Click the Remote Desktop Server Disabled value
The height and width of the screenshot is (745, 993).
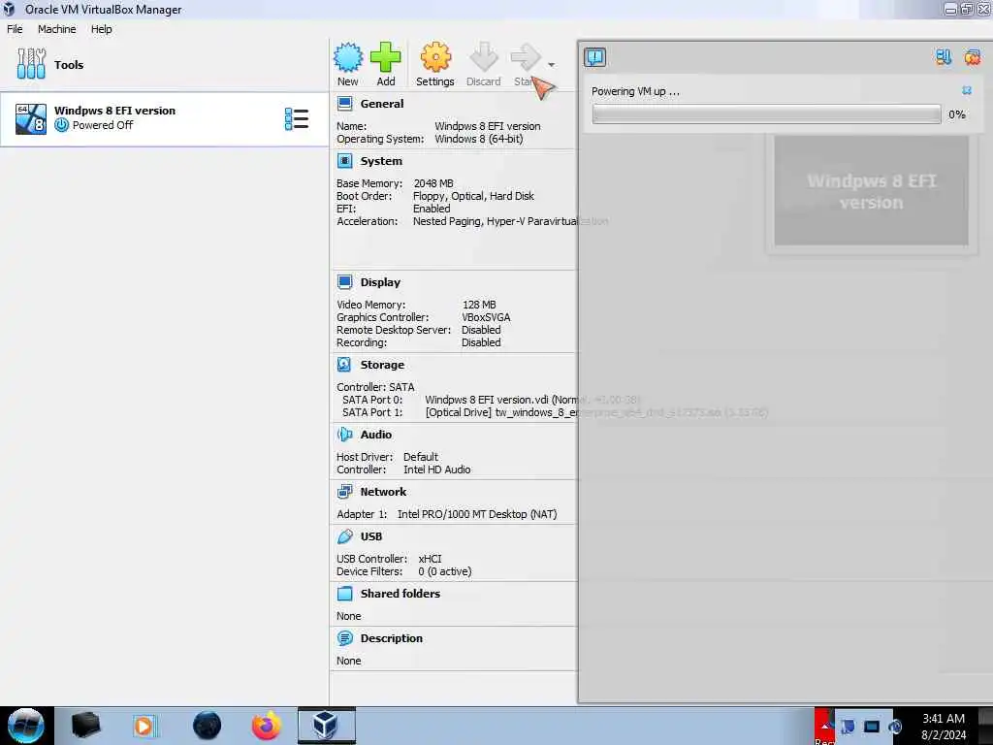[481, 330]
